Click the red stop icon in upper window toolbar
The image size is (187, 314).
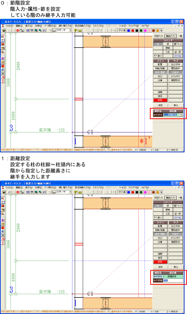18,30
